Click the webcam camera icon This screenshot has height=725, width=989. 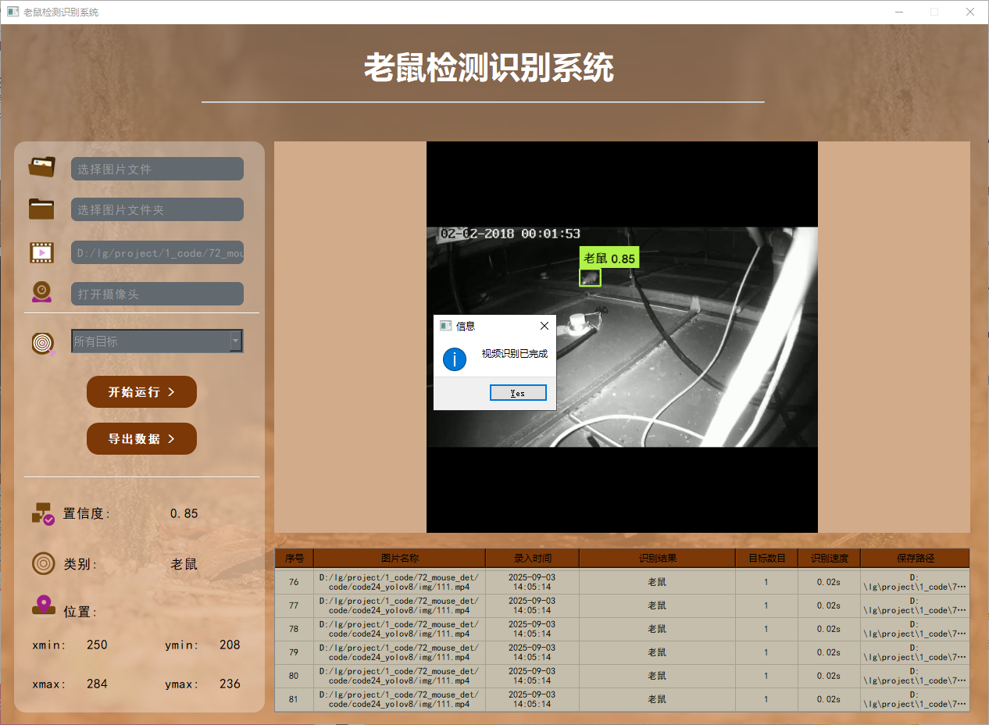42,292
